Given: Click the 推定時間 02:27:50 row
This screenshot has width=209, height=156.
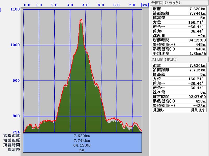Looking at the screenshot, I should tap(179, 96).
